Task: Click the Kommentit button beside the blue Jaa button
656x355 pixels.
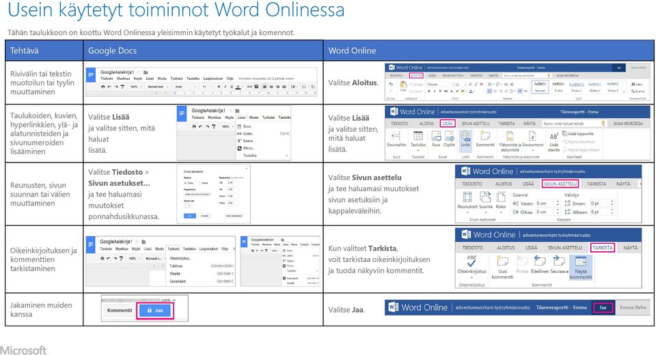Action: pyautogui.click(x=119, y=310)
